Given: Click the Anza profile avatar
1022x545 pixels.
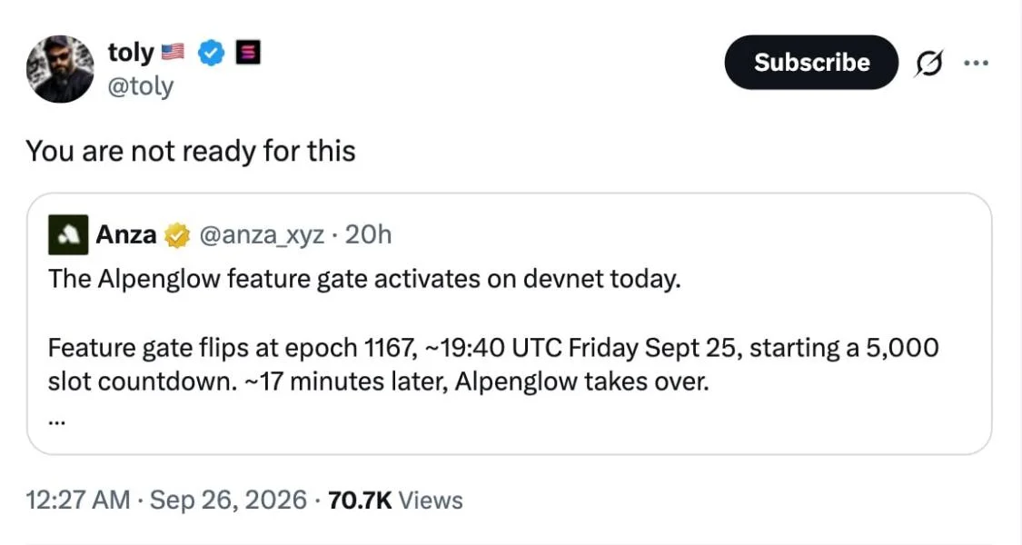Looking at the screenshot, I should (x=68, y=234).
